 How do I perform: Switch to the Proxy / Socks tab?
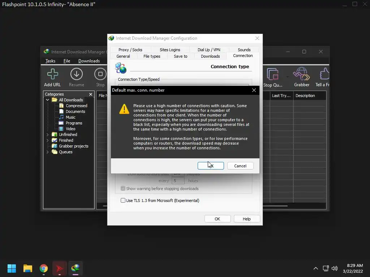click(x=130, y=50)
